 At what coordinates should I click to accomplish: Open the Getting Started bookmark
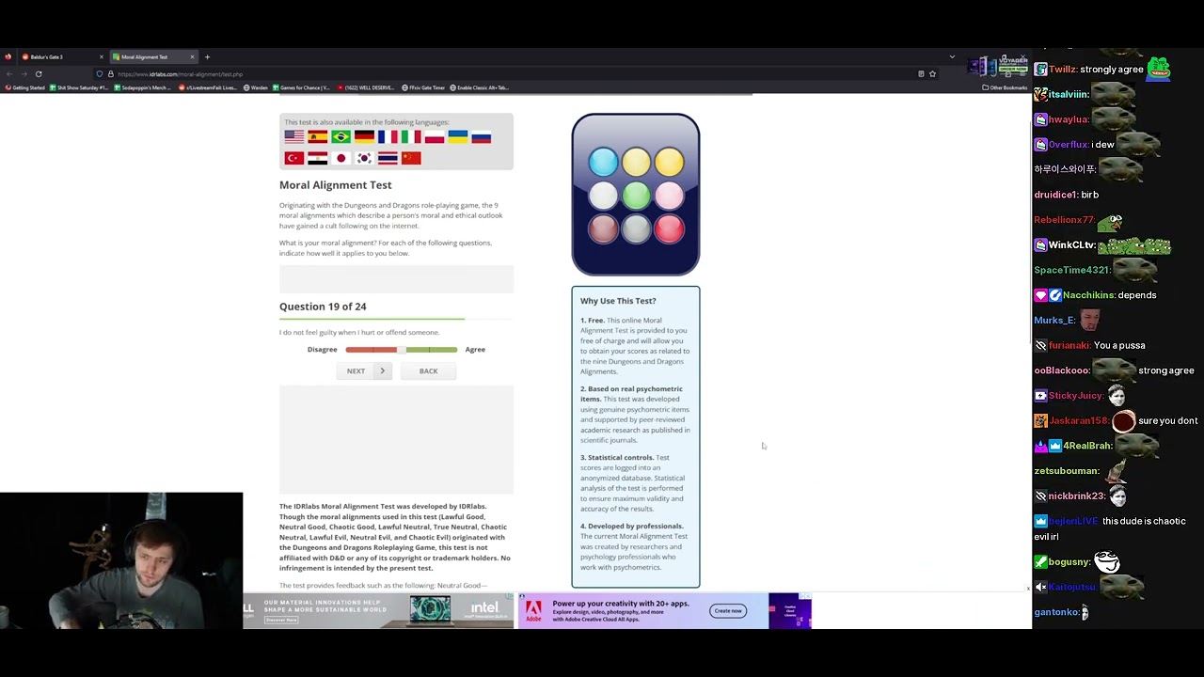24,87
